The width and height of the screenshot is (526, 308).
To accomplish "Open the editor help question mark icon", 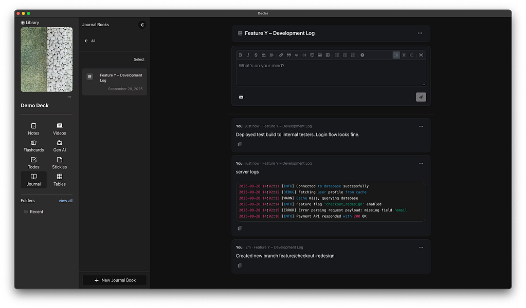I will click(362, 55).
